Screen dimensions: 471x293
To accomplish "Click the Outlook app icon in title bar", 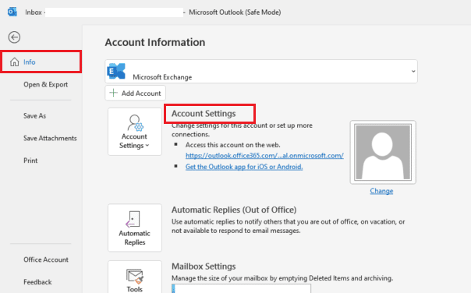I will (x=12, y=12).
